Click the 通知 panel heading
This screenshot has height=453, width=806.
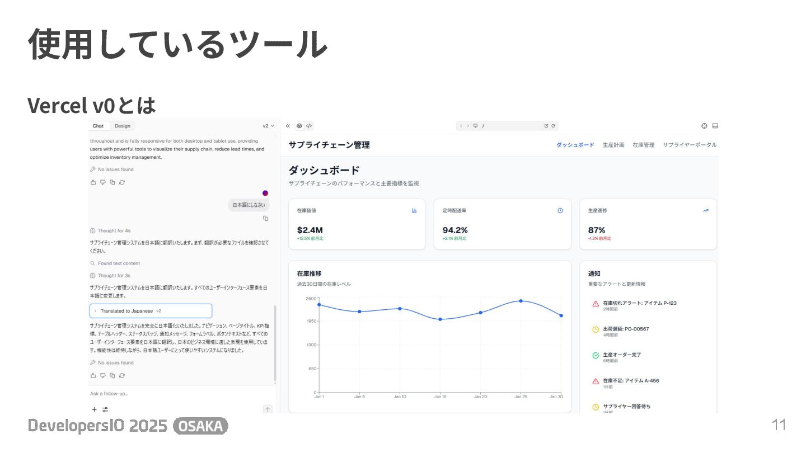pos(594,273)
